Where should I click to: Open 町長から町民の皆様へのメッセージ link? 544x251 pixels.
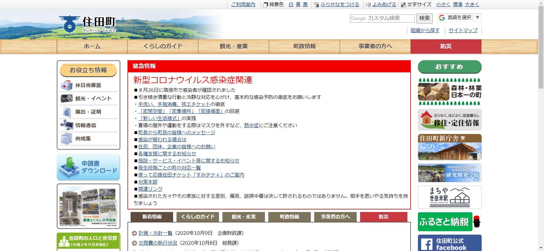click(177, 133)
